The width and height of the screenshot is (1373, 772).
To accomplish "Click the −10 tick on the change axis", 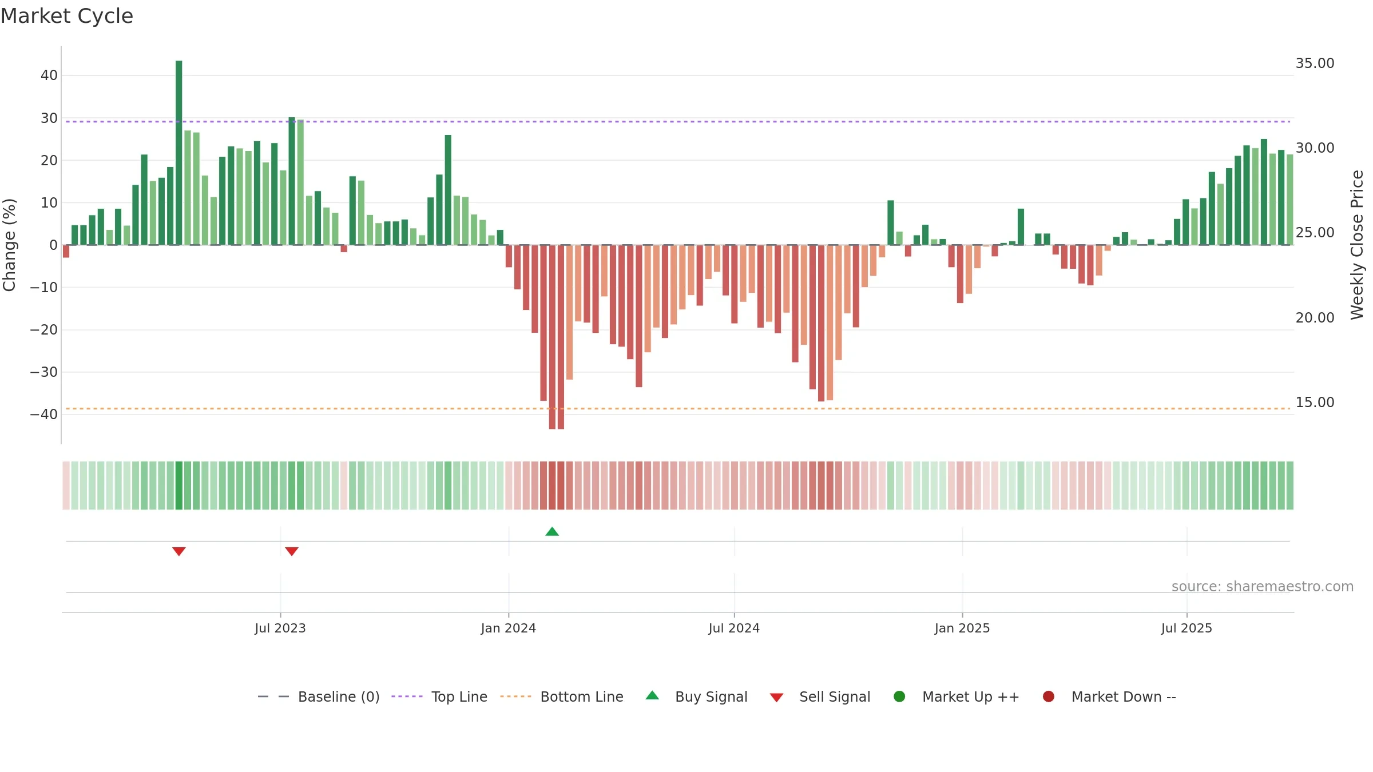I will 44,287.
